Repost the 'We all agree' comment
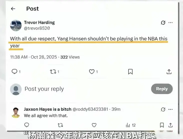The image size is (183, 139). coord(60,125)
